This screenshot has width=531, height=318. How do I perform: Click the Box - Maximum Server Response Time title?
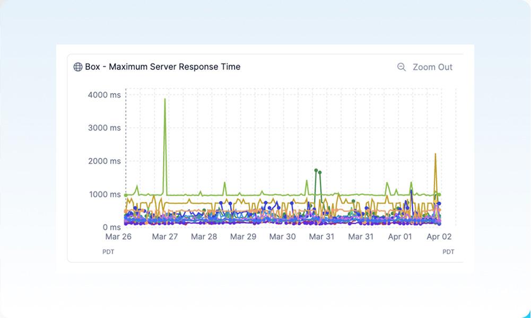pos(162,67)
